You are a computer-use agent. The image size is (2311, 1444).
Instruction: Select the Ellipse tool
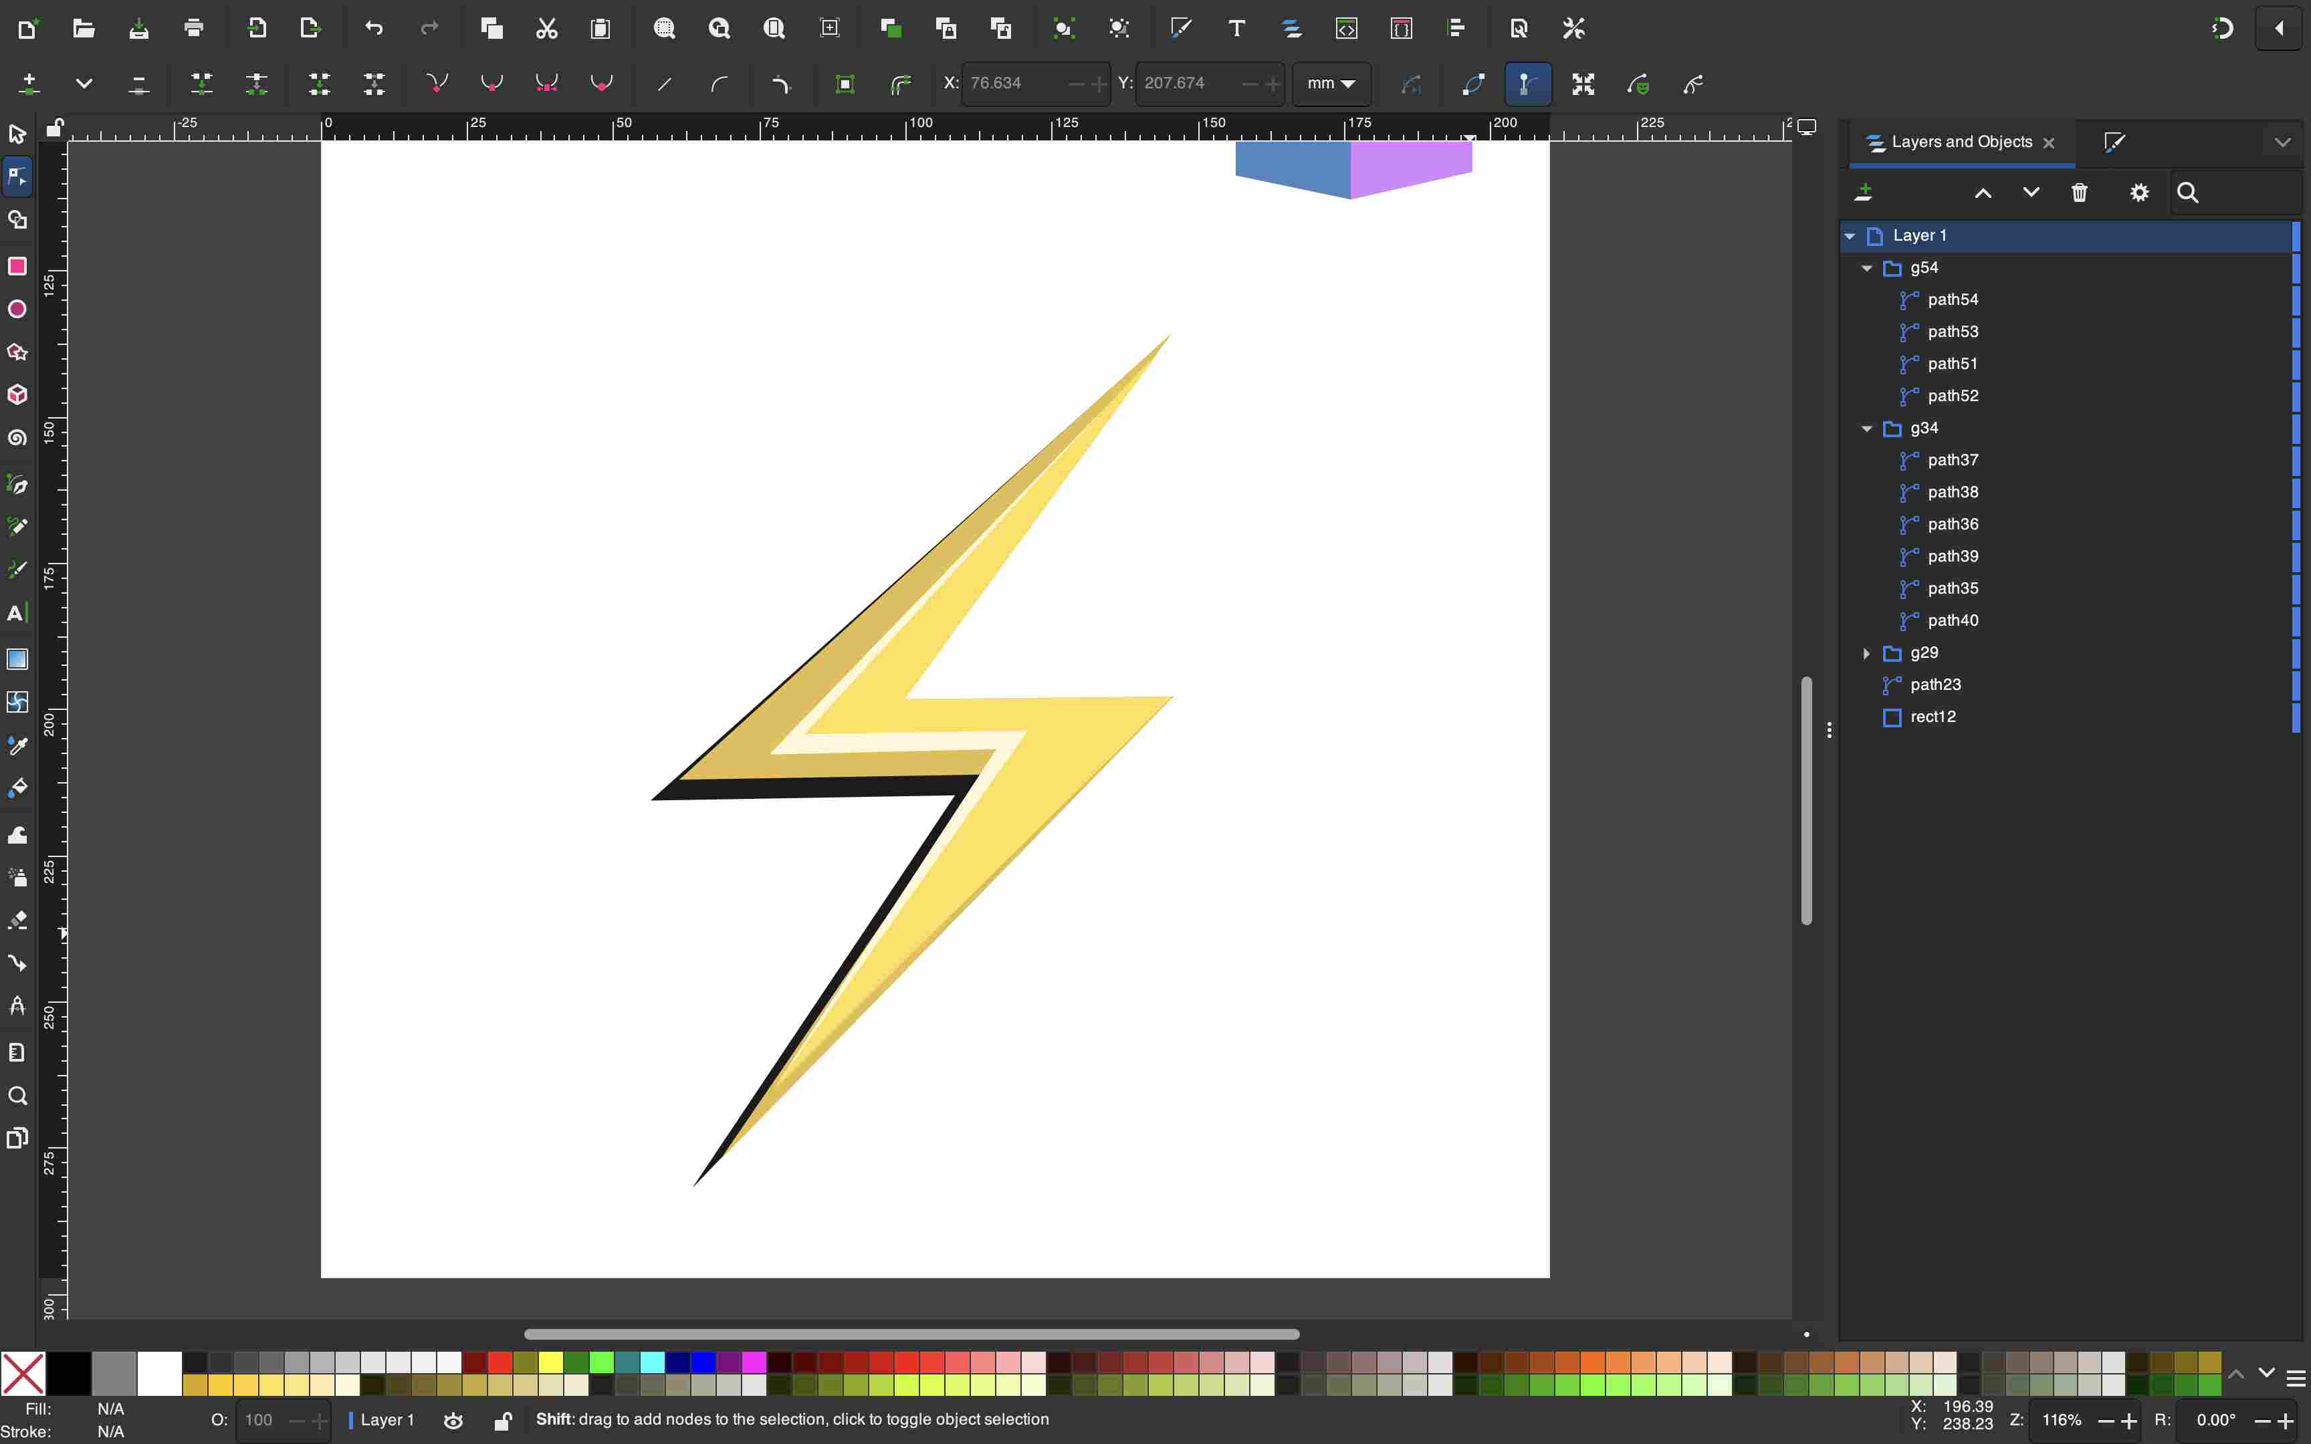(17, 310)
